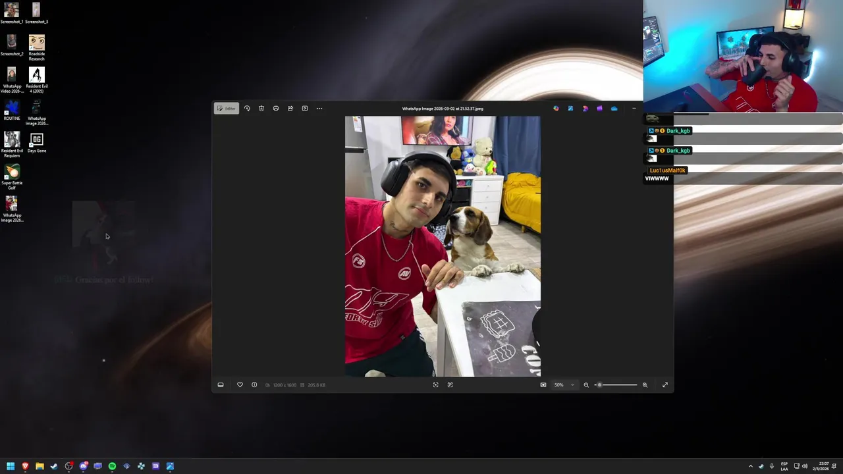Open the Editar image editor button

click(226, 109)
